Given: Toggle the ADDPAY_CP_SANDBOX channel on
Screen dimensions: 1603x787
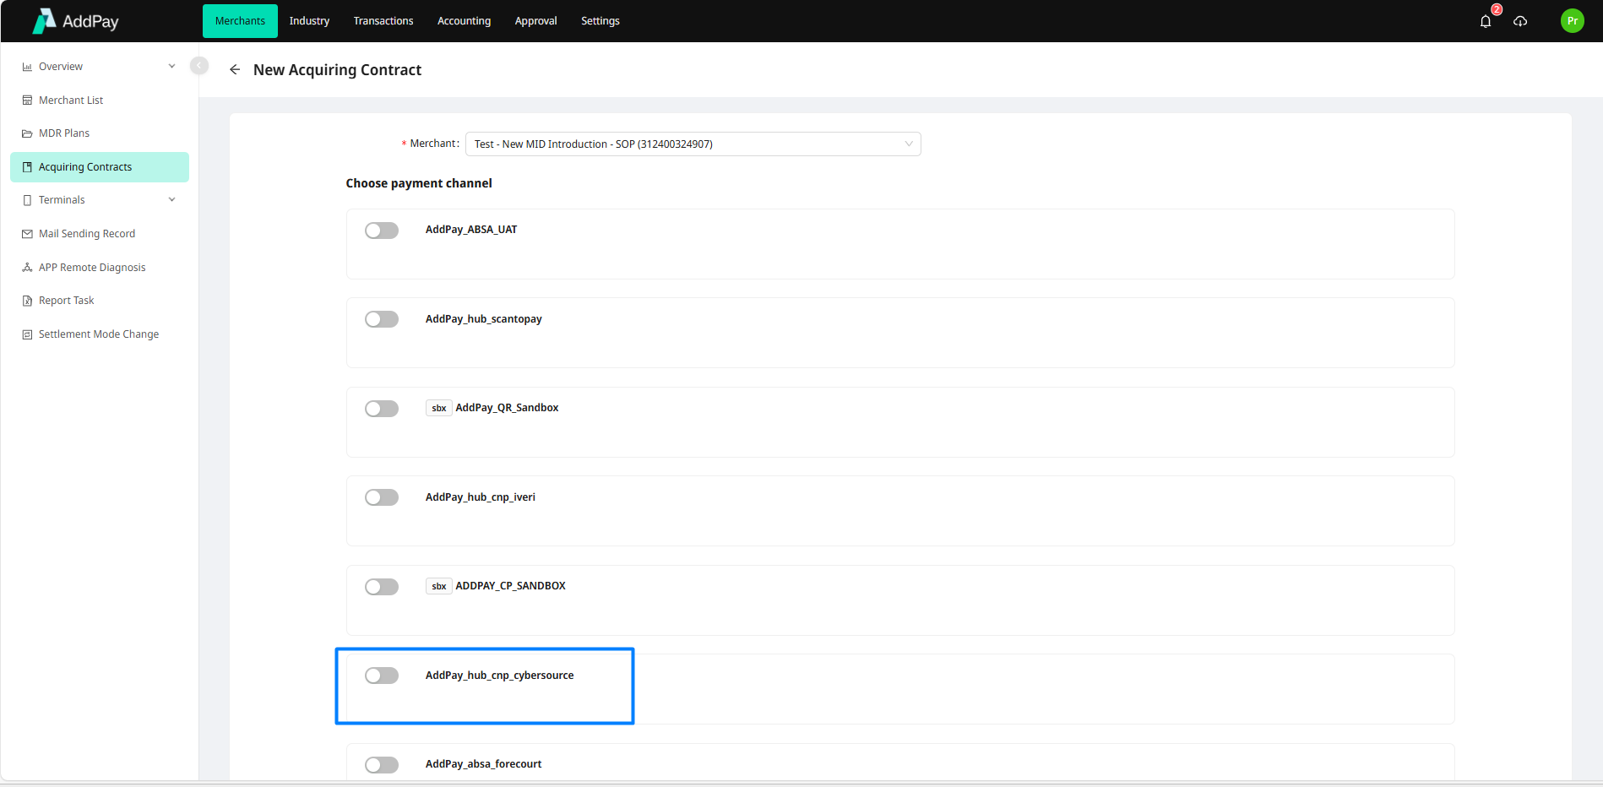Looking at the screenshot, I should (382, 587).
